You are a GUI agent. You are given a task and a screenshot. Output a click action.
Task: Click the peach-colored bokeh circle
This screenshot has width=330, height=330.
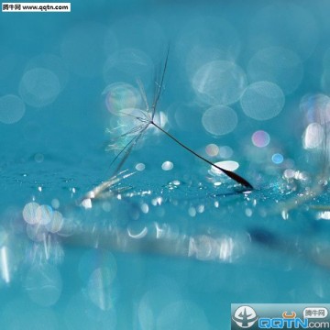[x=212, y=150]
